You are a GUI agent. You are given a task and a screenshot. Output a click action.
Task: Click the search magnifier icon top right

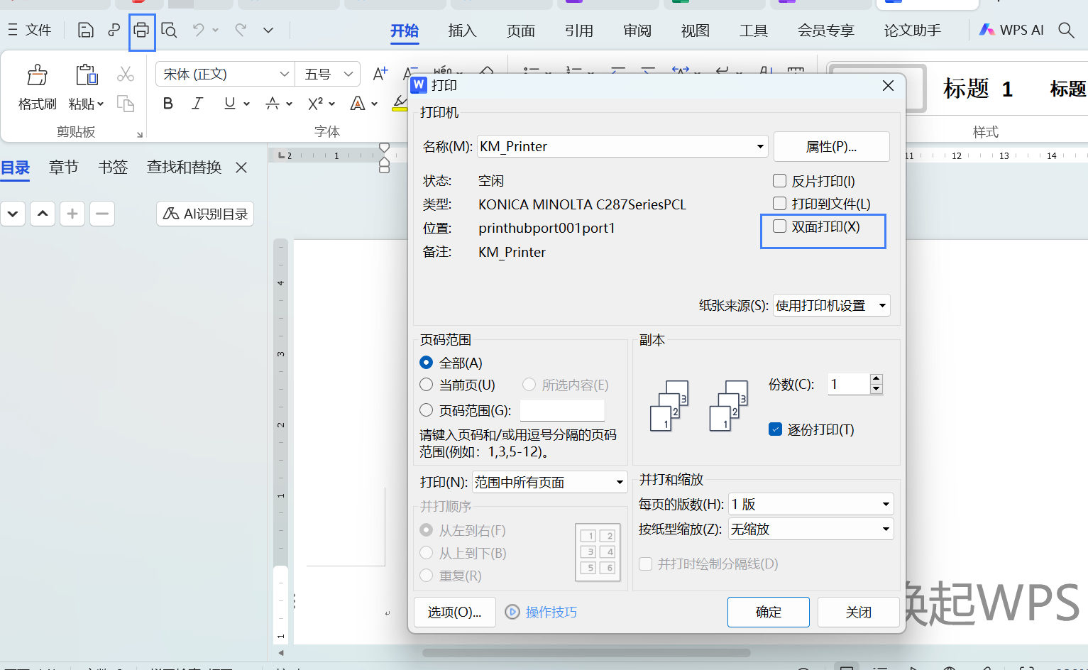point(1066,30)
